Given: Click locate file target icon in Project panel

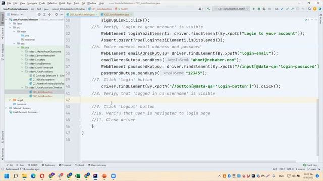Looking at the screenshot, I should pos(39,15).
